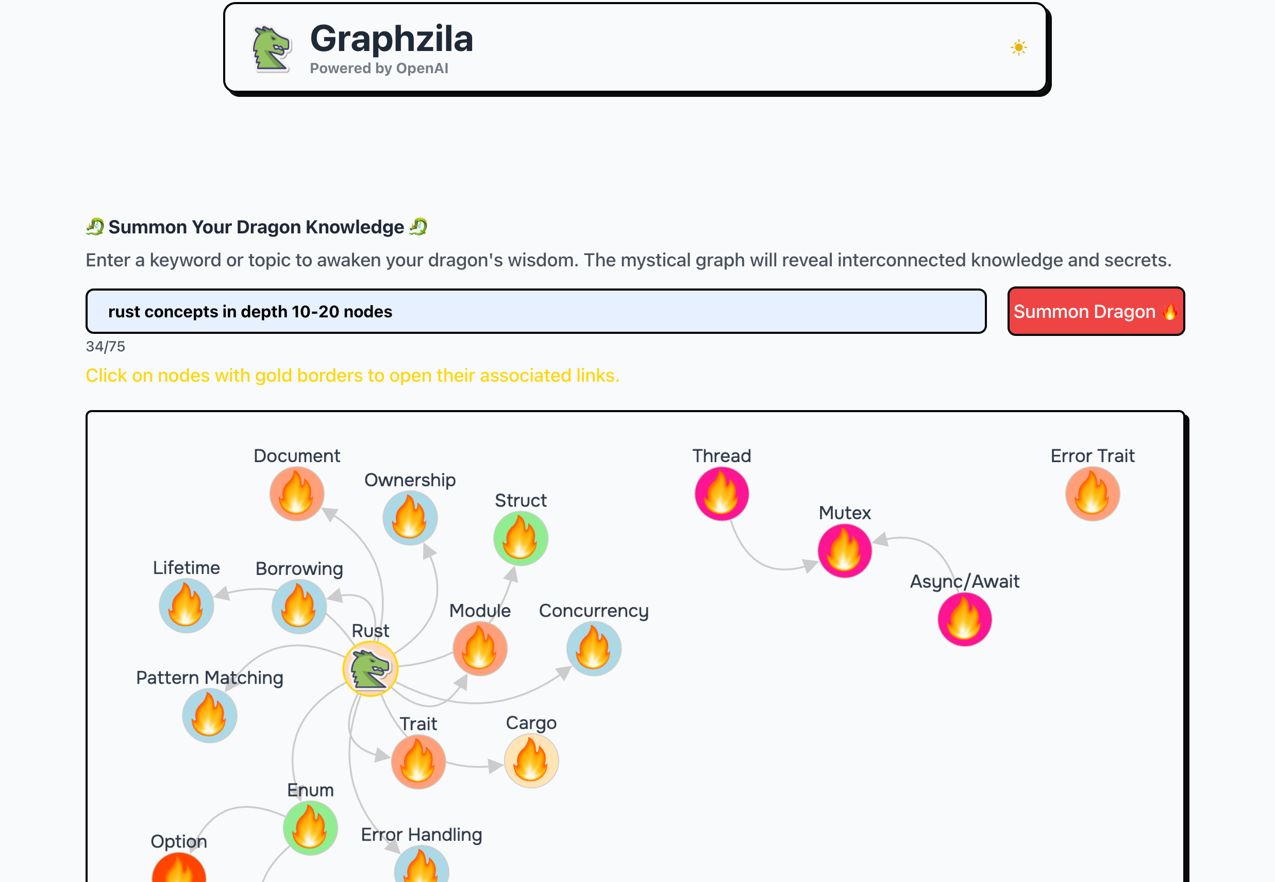Select the Async/Await node
Viewport: 1275px width, 882px height.
pos(964,619)
